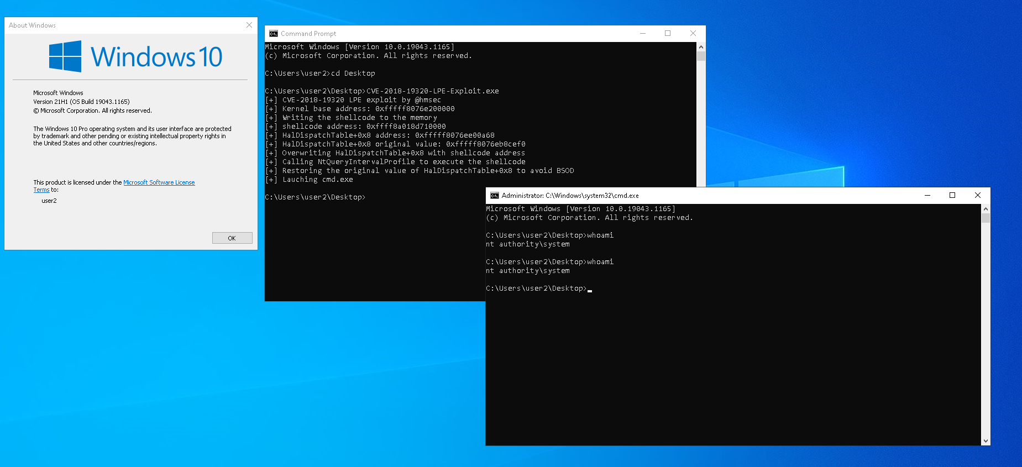This screenshot has width=1022, height=467.
Task: Click the 'LPE exploit by @hmsec' line
Action: (353, 100)
